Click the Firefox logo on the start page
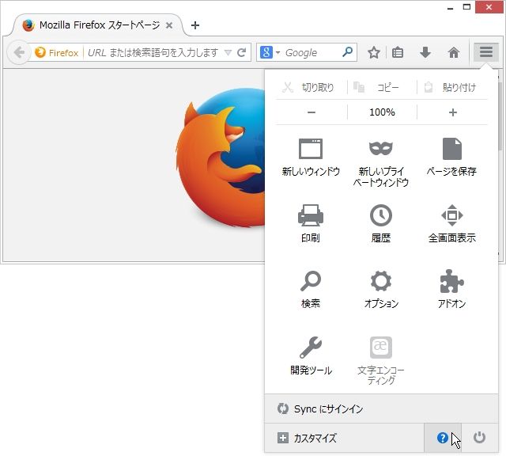The image size is (506, 456). coord(220,158)
